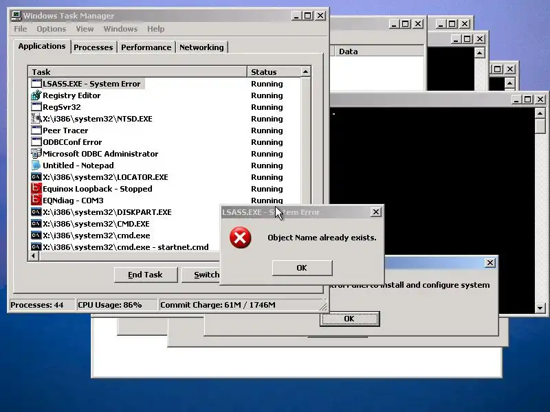This screenshot has width=550, height=412.
Task: Click the Registry Editor task icon
Action: pos(36,95)
